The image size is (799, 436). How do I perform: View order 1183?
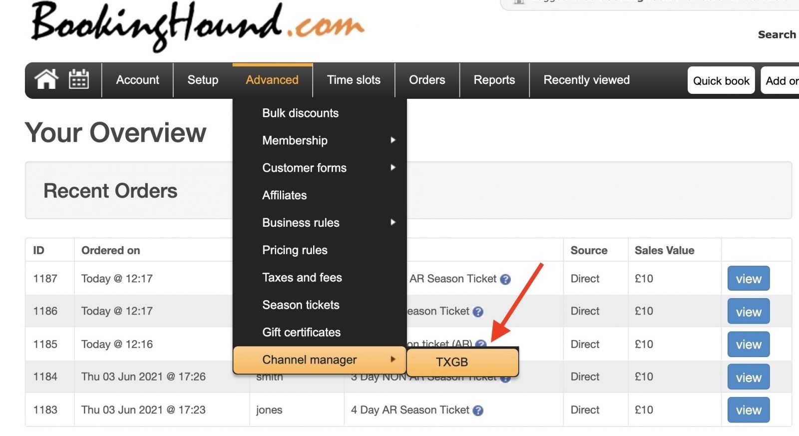tap(749, 410)
